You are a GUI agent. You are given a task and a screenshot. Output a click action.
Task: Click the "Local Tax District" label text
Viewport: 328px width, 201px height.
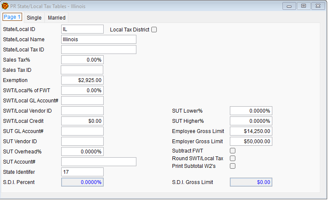coord(130,30)
